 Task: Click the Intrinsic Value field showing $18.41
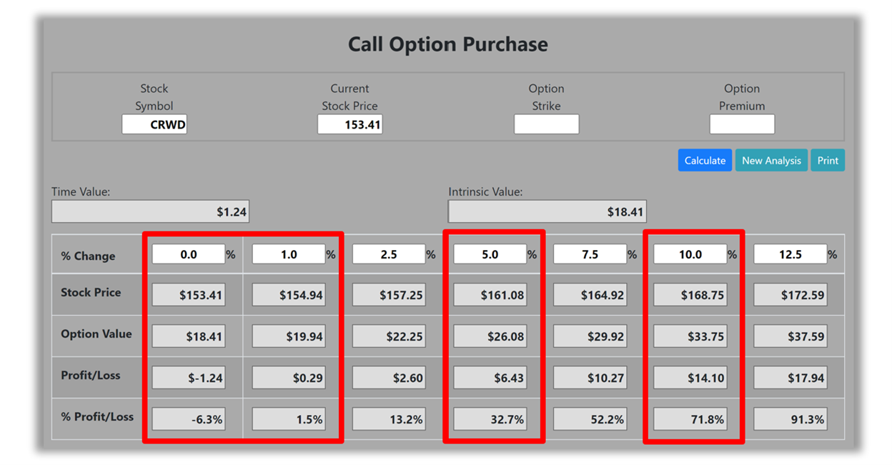pos(547,211)
